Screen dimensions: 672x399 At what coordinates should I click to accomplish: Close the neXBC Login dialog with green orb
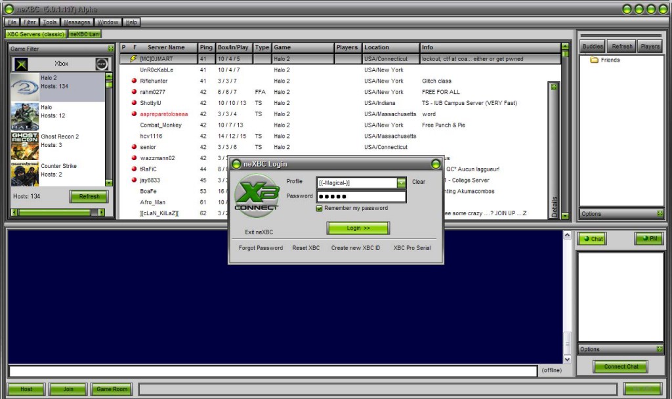pos(436,164)
